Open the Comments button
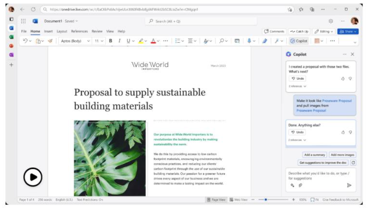Viewport: 368px width, 212px height. click(x=274, y=32)
